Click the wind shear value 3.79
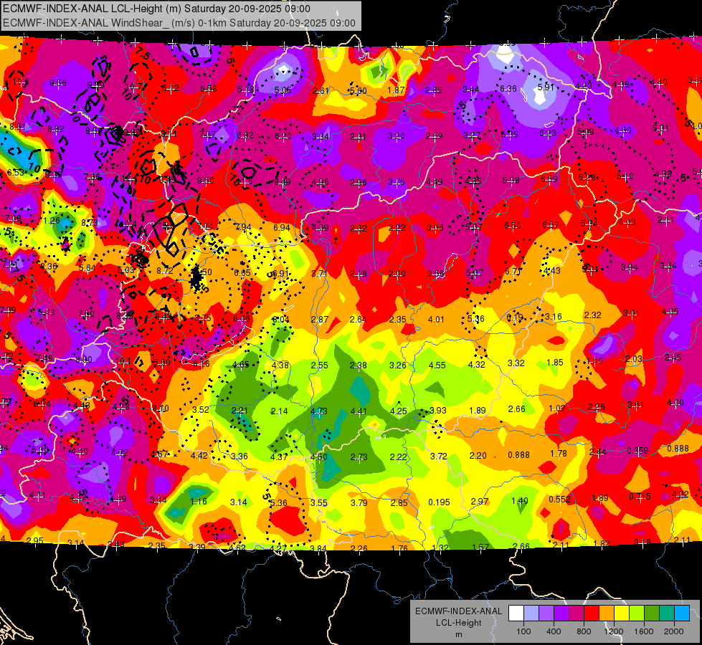This screenshot has width=702, height=645. [359, 502]
